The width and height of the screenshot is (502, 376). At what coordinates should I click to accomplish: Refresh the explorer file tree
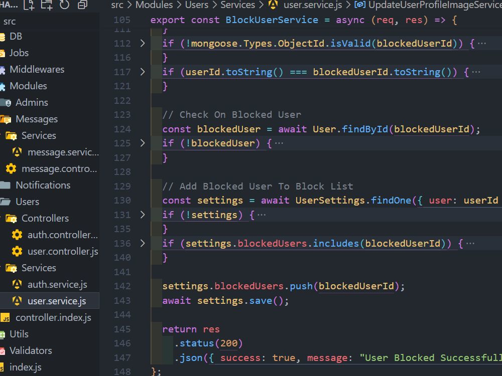point(64,5)
